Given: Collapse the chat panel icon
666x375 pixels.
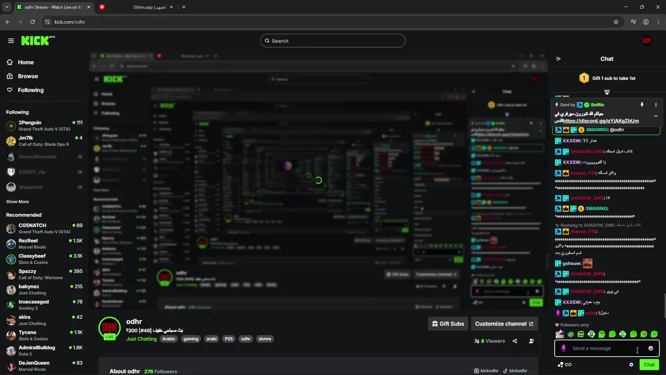Looking at the screenshot, I should click(x=558, y=59).
